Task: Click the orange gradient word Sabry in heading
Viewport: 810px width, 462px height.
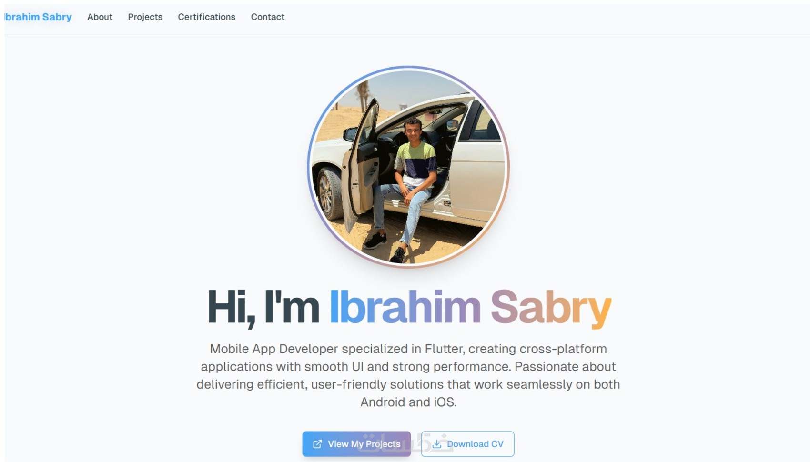Action: click(x=551, y=309)
